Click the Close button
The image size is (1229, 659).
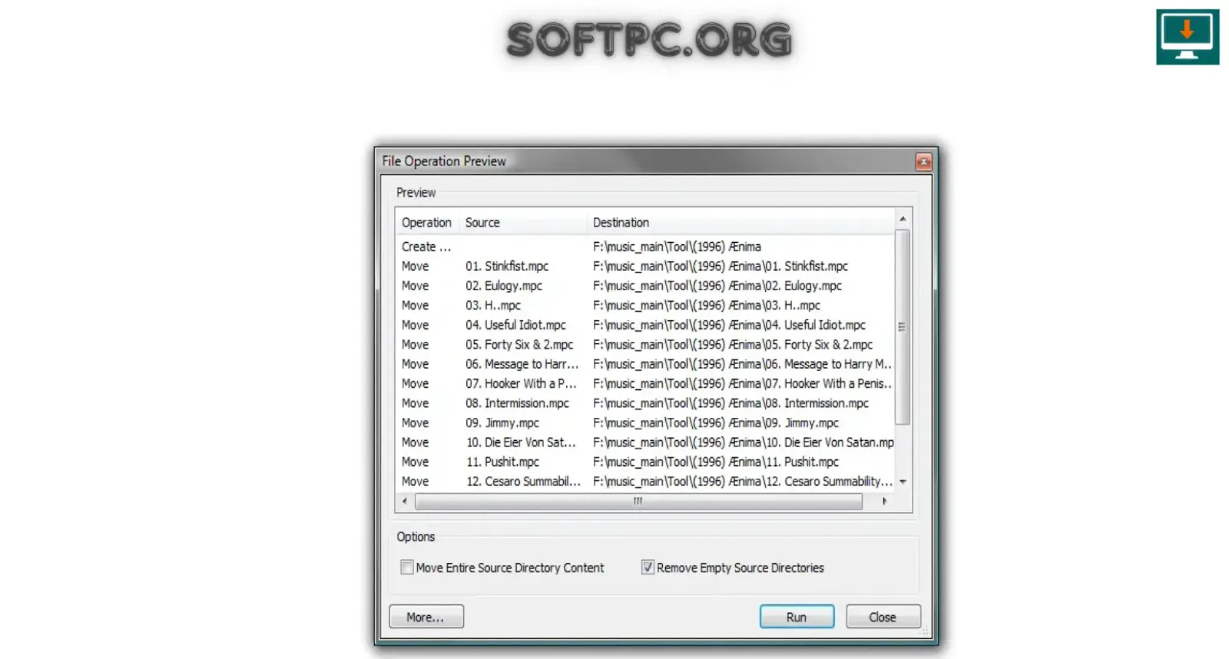pyautogui.click(x=883, y=617)
